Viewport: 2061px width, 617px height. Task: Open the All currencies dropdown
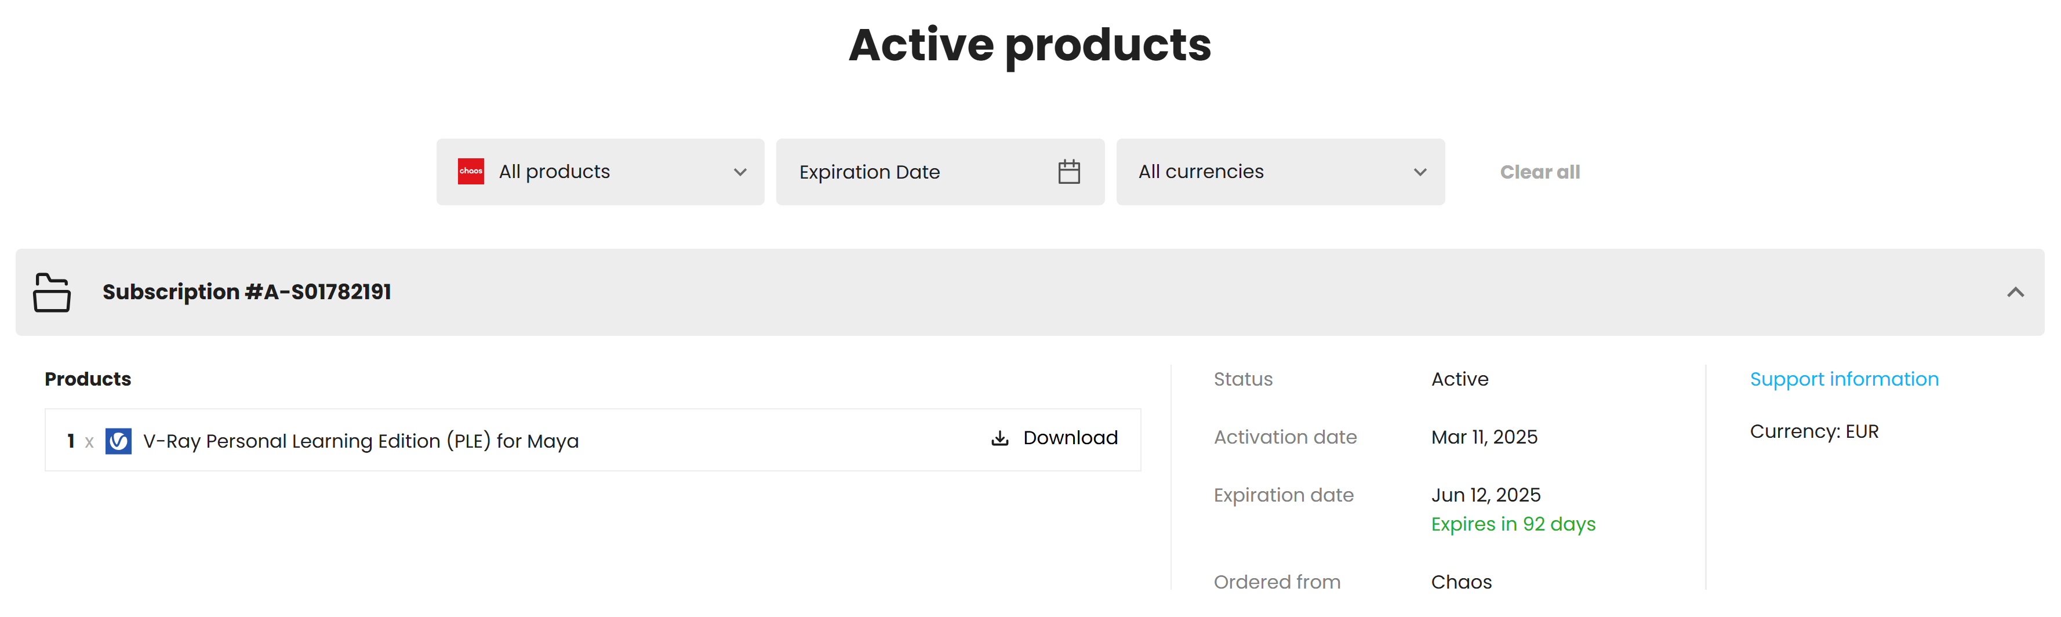(1280, 172)
